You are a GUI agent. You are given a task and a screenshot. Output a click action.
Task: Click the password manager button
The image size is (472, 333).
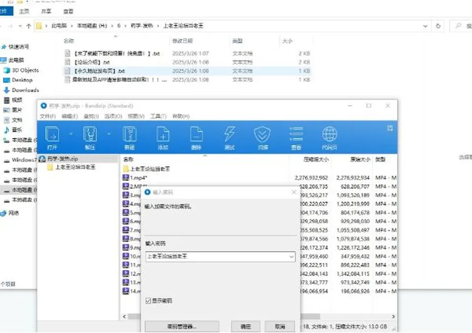(x=182, y=327)
